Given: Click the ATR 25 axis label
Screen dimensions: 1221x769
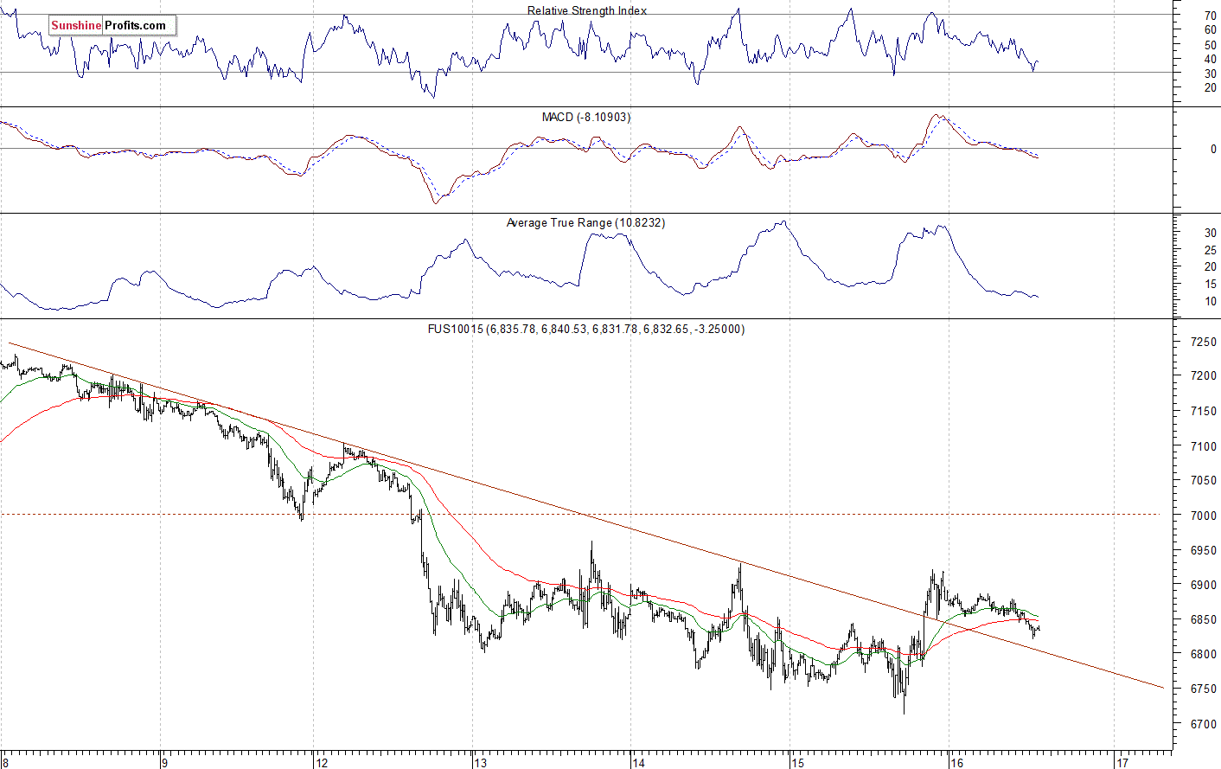Looking at the screenshot, I should coord(1210,250).
